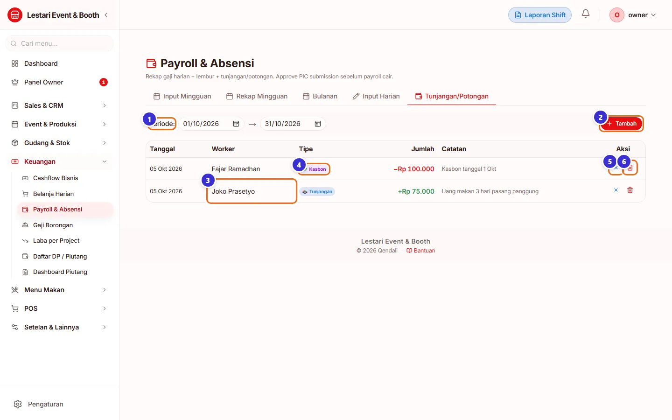Click the Lestari Event & Booth store logo
This screenshot has width=672, height=420.
coord(15,15)
